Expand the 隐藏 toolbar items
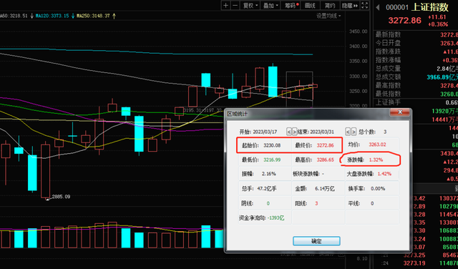Viewport: 458px width, 269px height. (x=350, y=5)
